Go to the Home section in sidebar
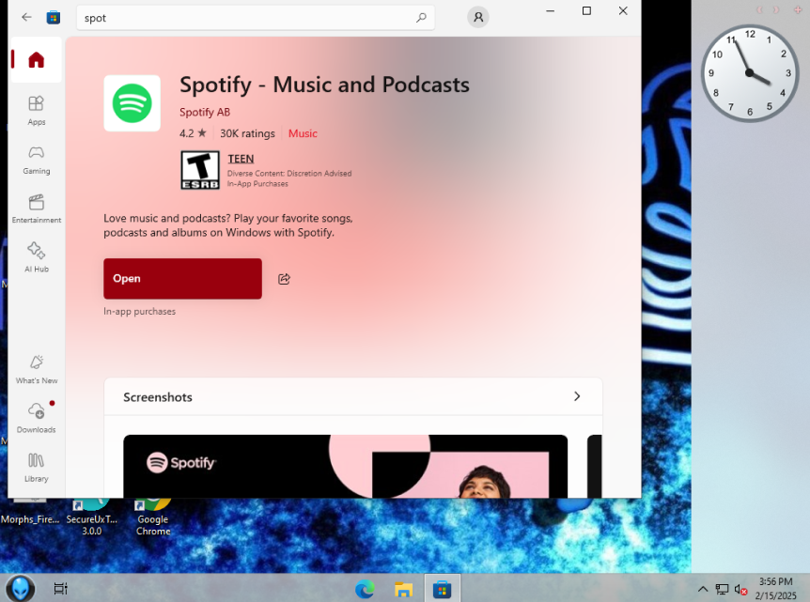 click(36, 60)
